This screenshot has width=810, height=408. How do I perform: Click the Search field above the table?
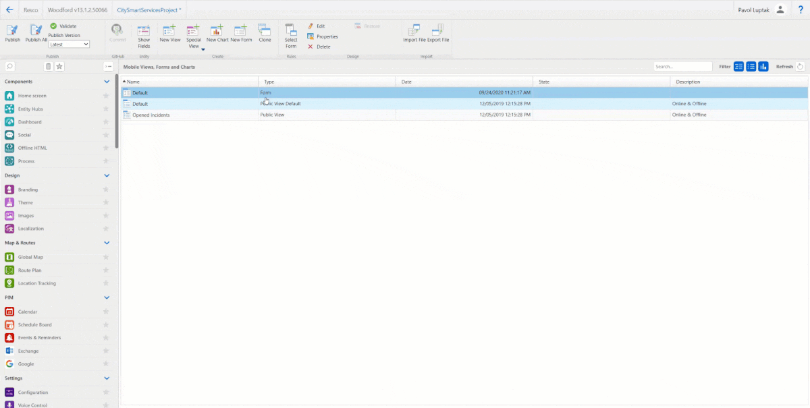(x=682, y=67)
